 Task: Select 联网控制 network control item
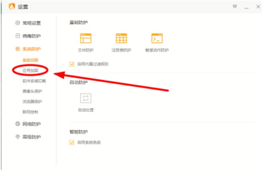(x=31, y=112)
